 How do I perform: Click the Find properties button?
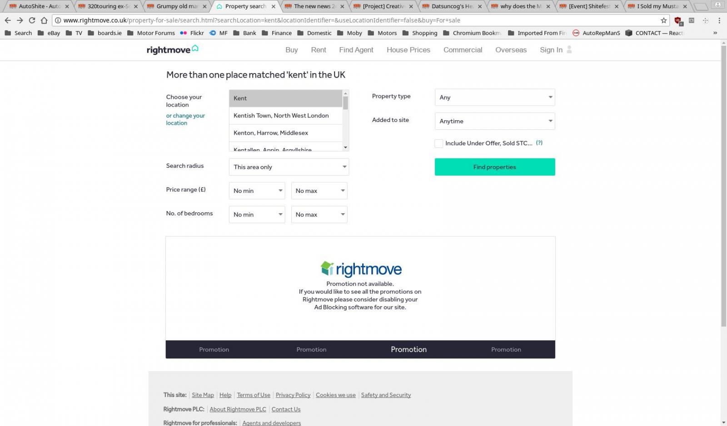[x=495, y=167]
